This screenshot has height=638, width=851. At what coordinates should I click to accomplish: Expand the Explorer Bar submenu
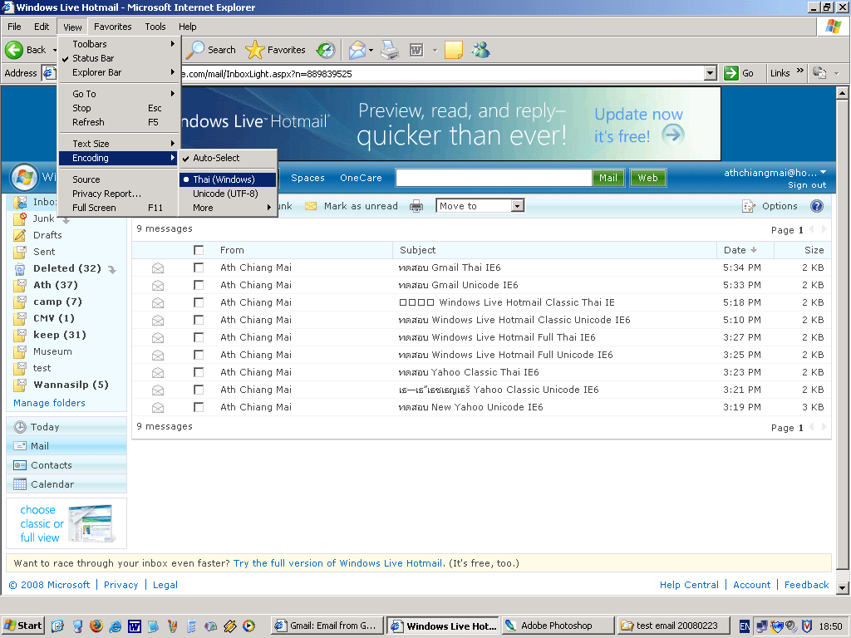120,72
